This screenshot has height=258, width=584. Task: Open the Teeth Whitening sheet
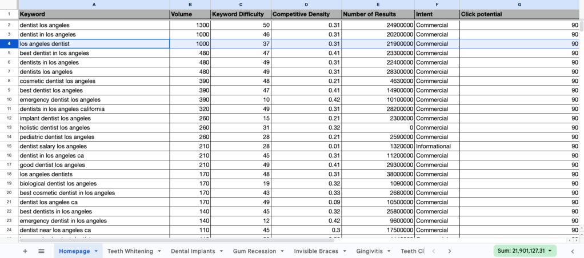(130, 251)
